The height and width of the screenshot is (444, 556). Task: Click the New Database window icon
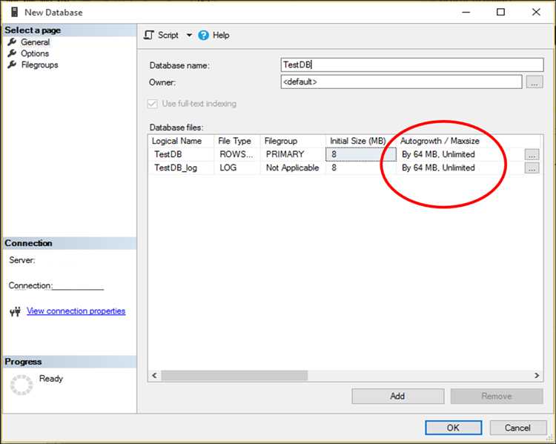tap(13, 12)
